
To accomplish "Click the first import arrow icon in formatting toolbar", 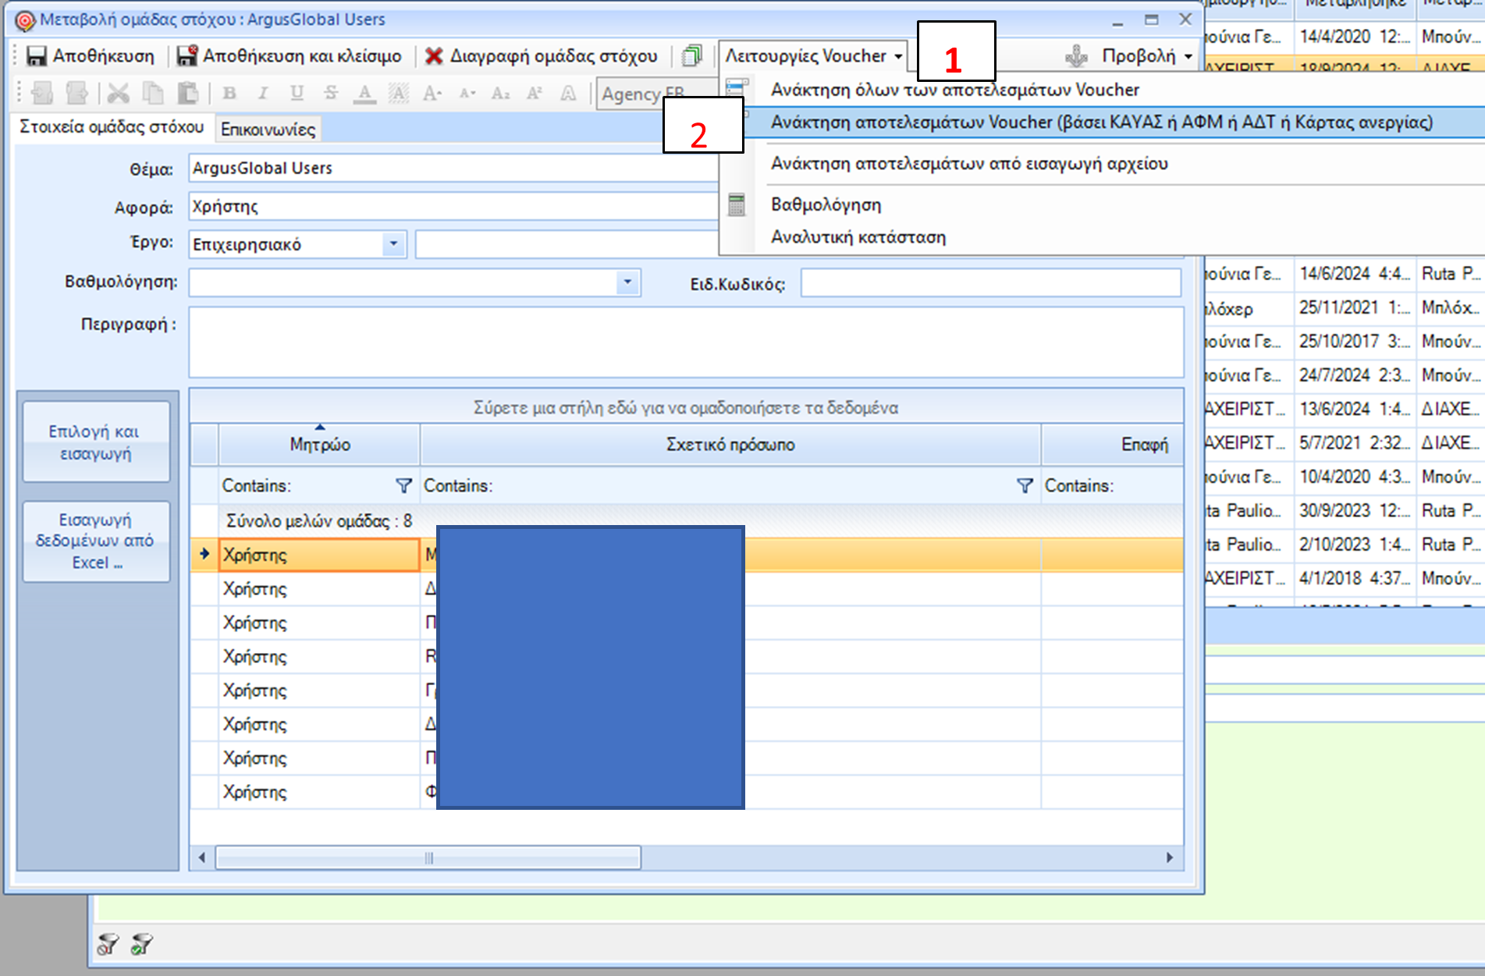I will click(42, 94).
